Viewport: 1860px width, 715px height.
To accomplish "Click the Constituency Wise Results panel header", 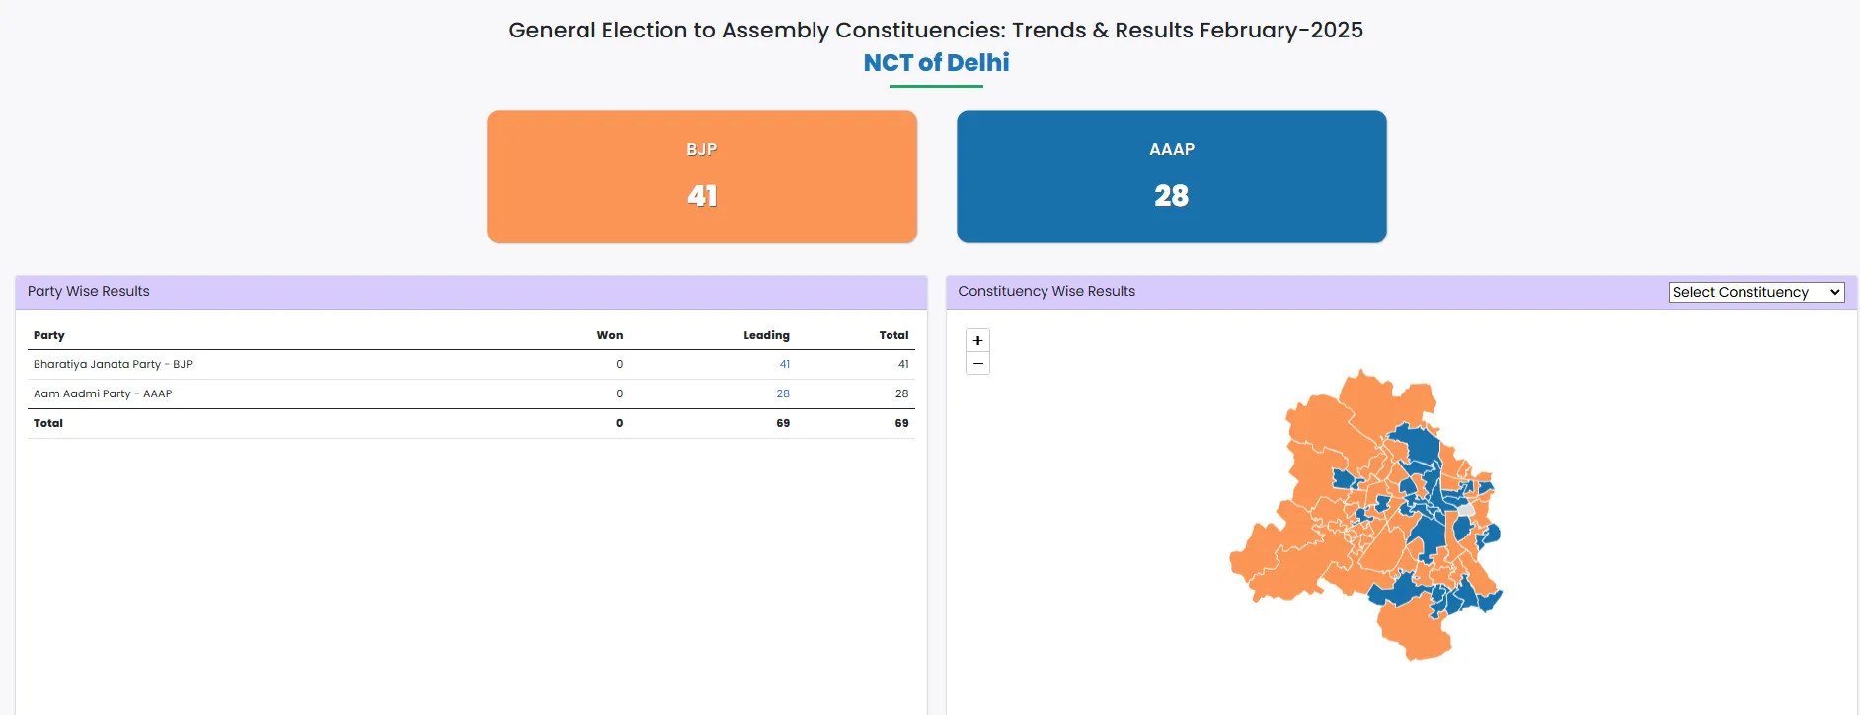I will click(1046, 292).
